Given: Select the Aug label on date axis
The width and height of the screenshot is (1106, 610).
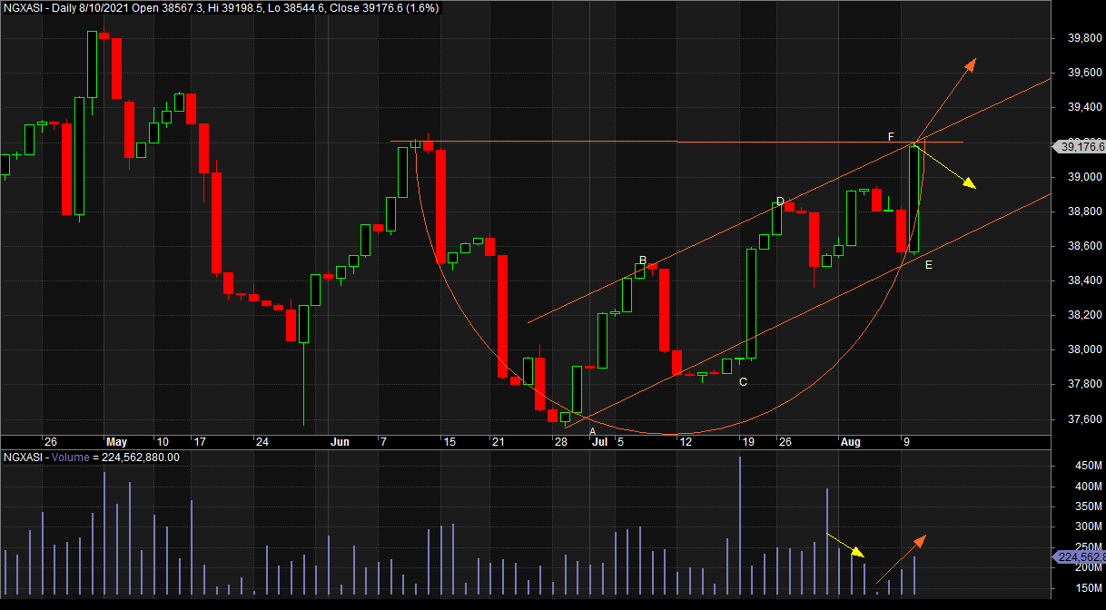Looking at the screenshot, I should pos(850,442).
